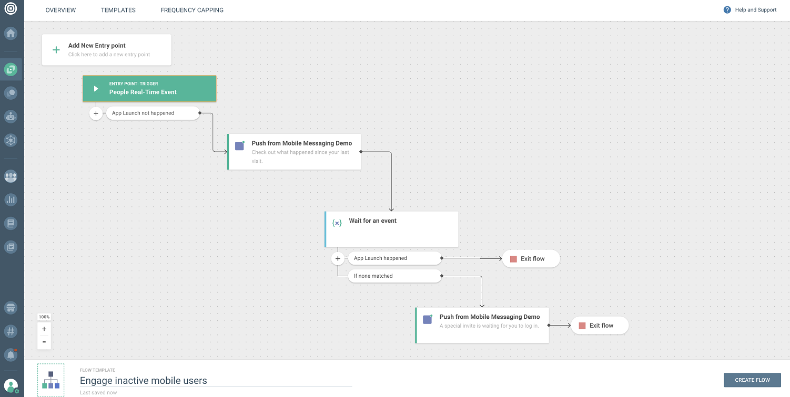Zoom out of the canvas with minus
The width and height of the screenshot is (790, 397).
pos(44,342)
